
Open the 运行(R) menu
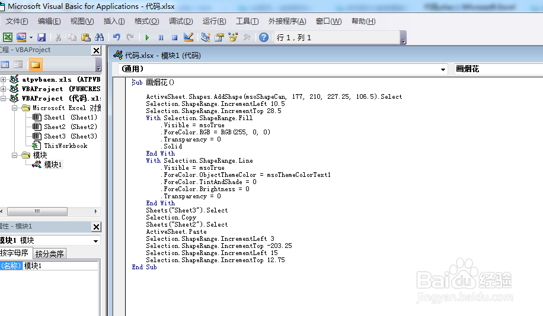215,21
